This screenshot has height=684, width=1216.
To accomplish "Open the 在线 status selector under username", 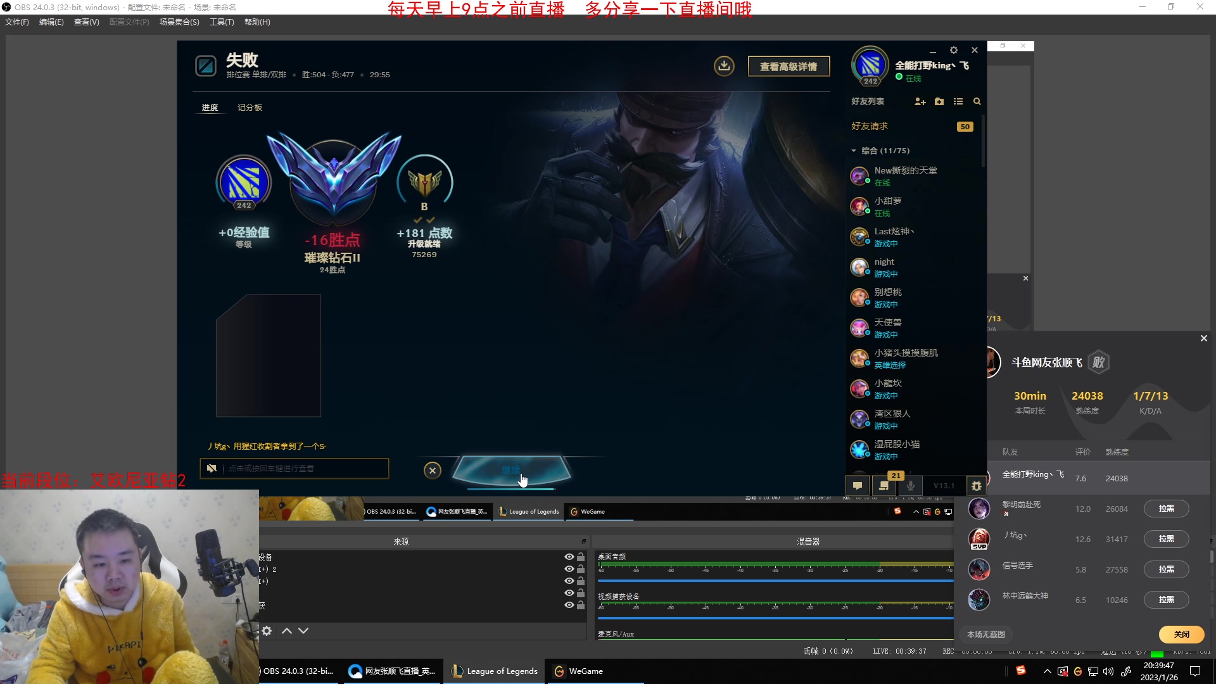I will coord(908,78).
